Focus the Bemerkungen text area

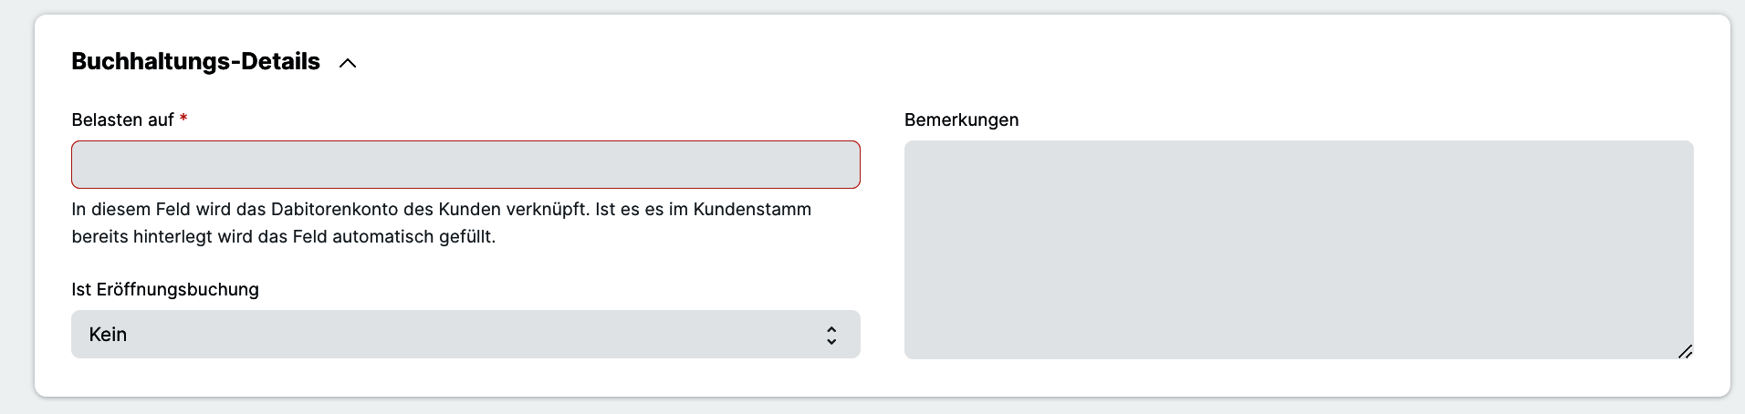pos(1298,249)
